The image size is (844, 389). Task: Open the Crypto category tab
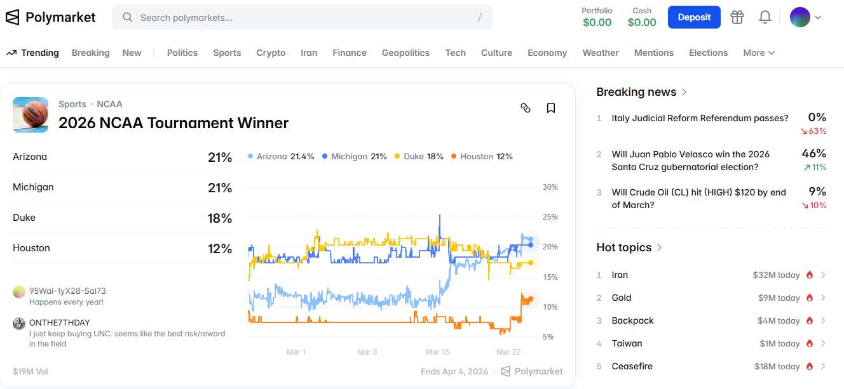(271, 53)
